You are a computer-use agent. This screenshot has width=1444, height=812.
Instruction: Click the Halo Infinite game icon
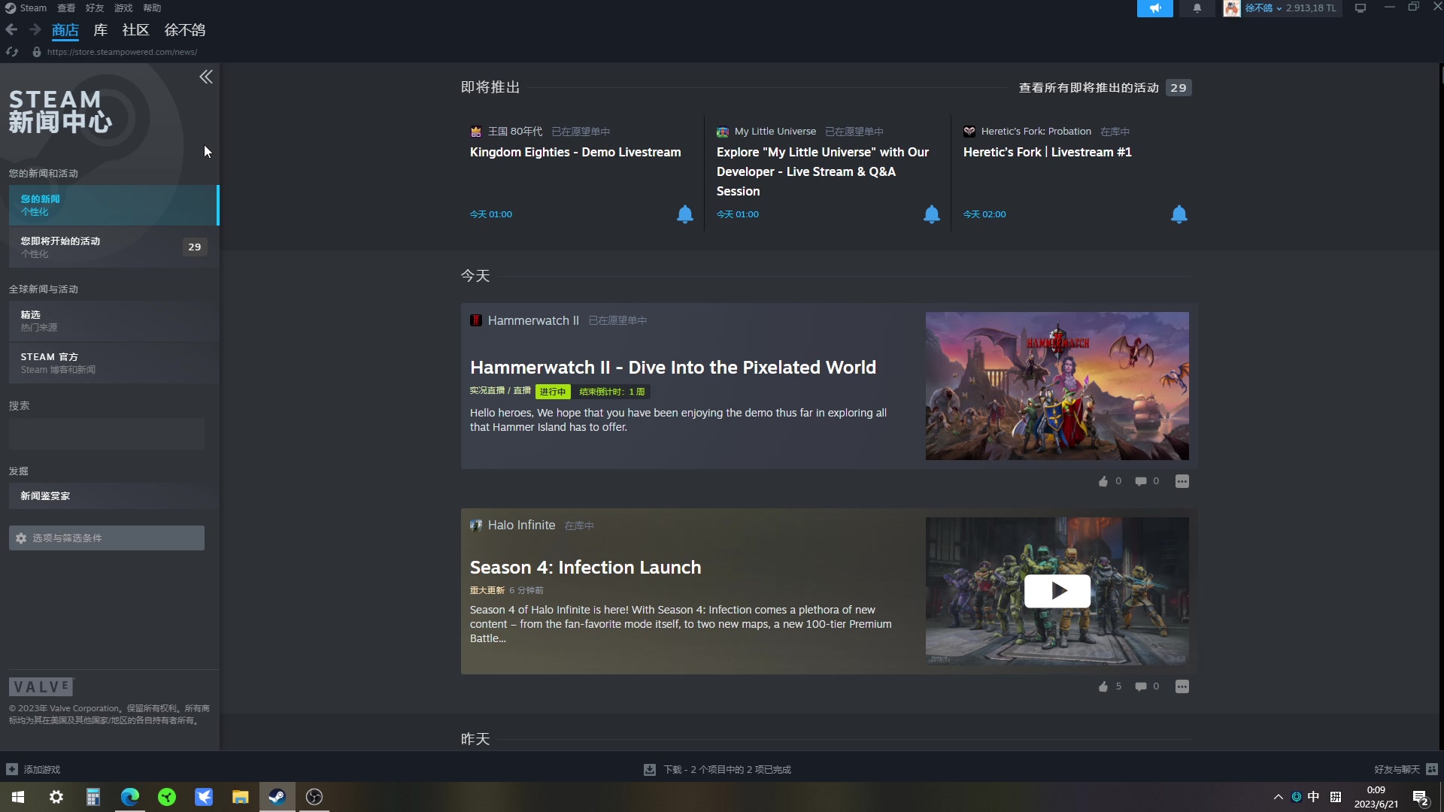475,526
